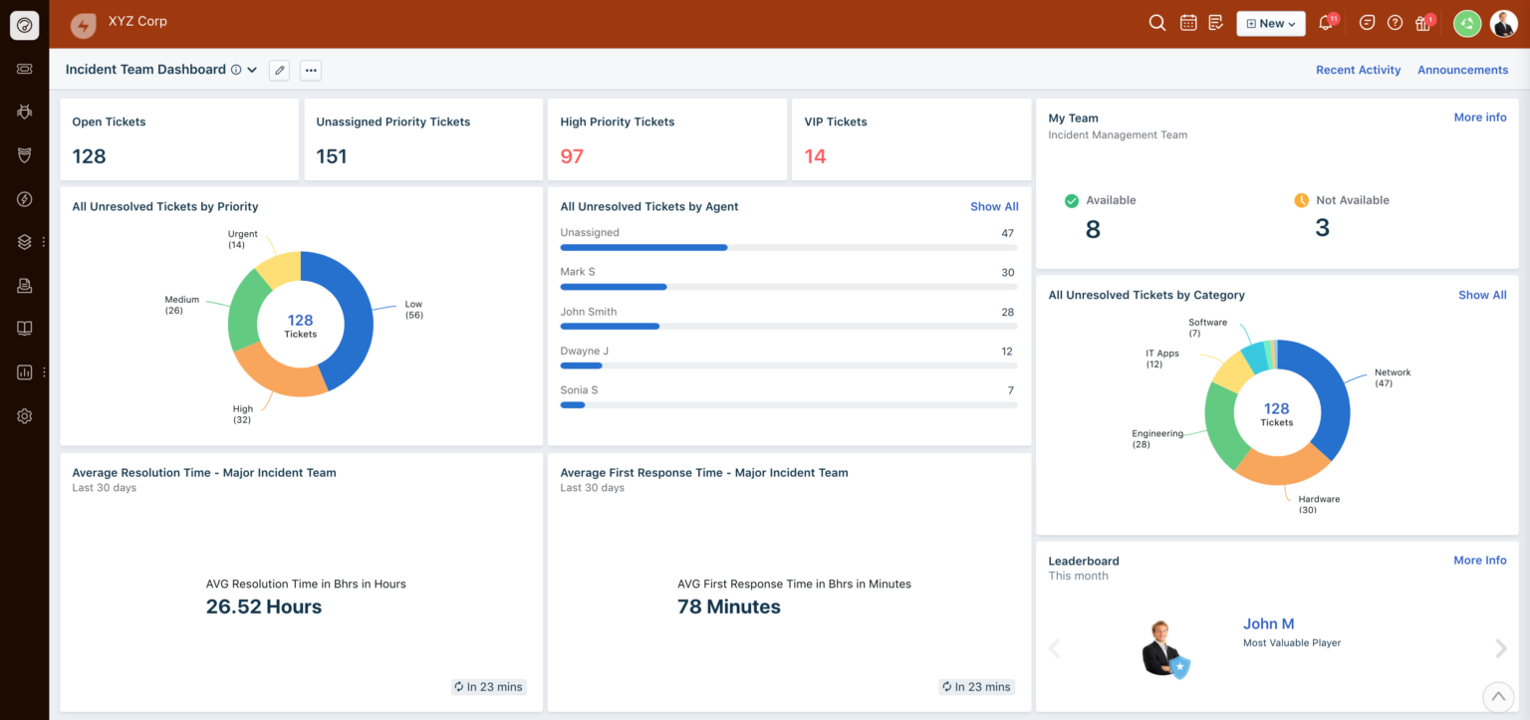Image resolution: width=1530 pixels, height=720 pixels.
Task: Open the Analytics bar-chart icon
Action: (24, 371)
